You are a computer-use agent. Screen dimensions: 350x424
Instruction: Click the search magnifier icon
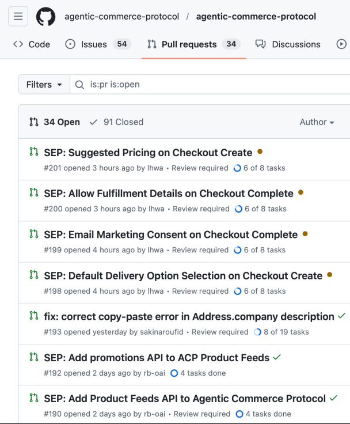point(79,85)
